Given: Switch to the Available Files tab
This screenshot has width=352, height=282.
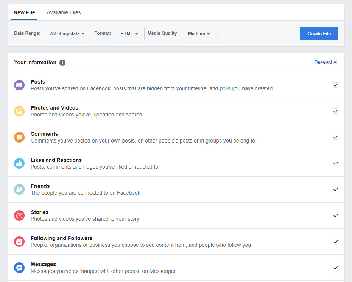Looking at the screenshot, I should click(64, 12).
